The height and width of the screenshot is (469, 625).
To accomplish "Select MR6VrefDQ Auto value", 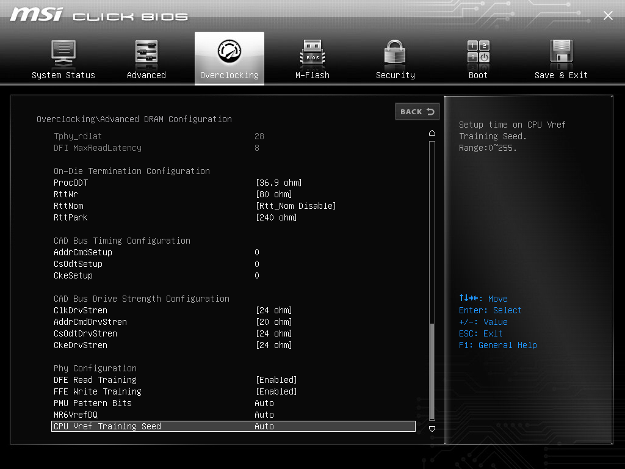I will 264,415.
